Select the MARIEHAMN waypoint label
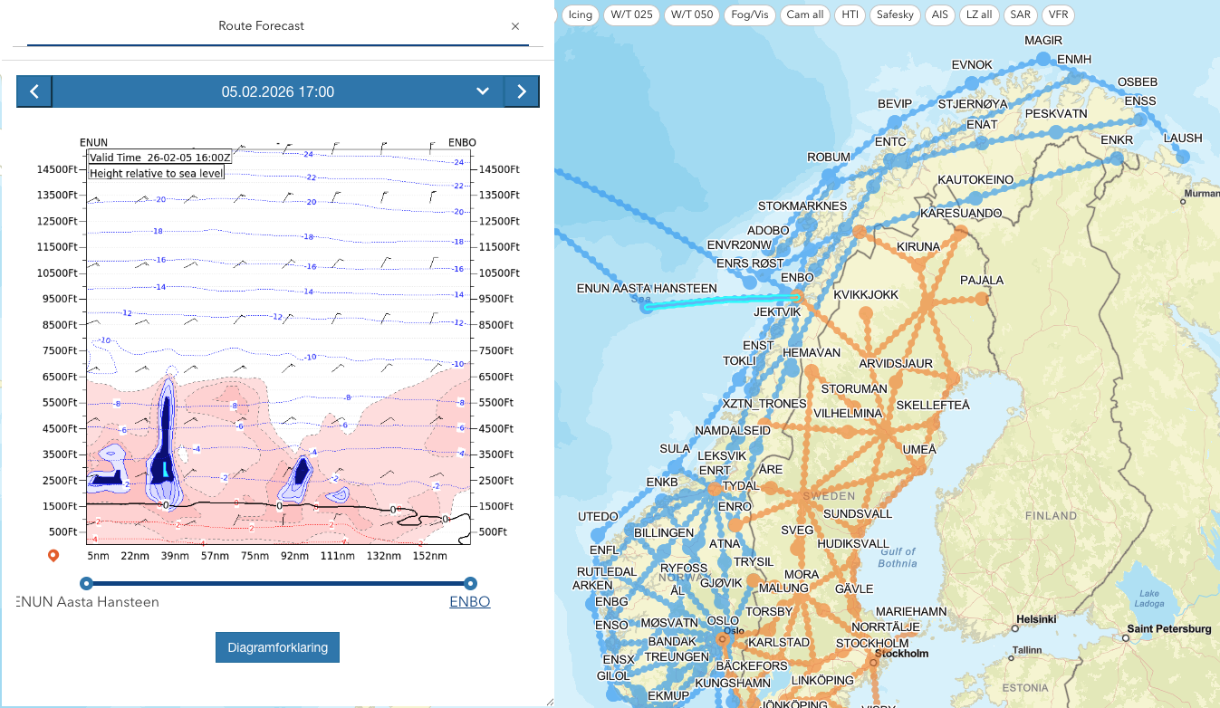The image size is (1220, 708). tap(912, 611)
